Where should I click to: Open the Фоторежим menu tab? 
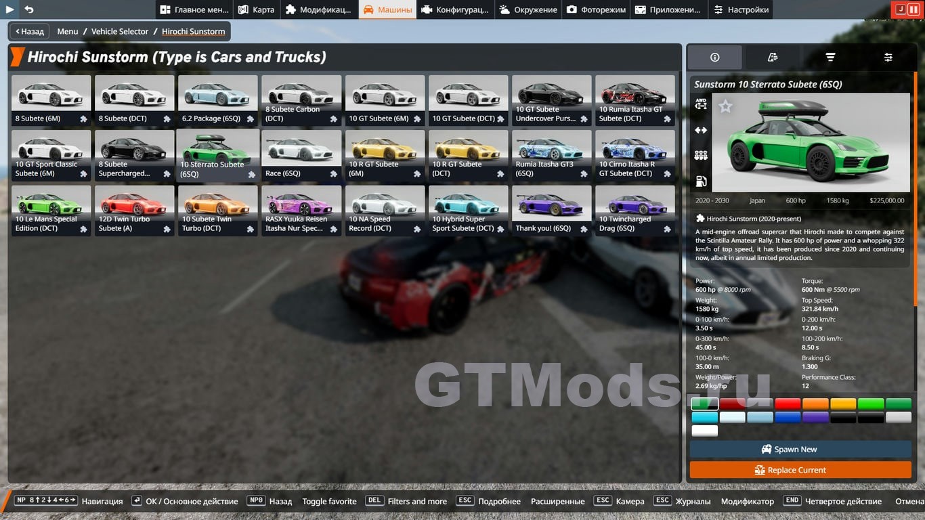pos(596,9)
